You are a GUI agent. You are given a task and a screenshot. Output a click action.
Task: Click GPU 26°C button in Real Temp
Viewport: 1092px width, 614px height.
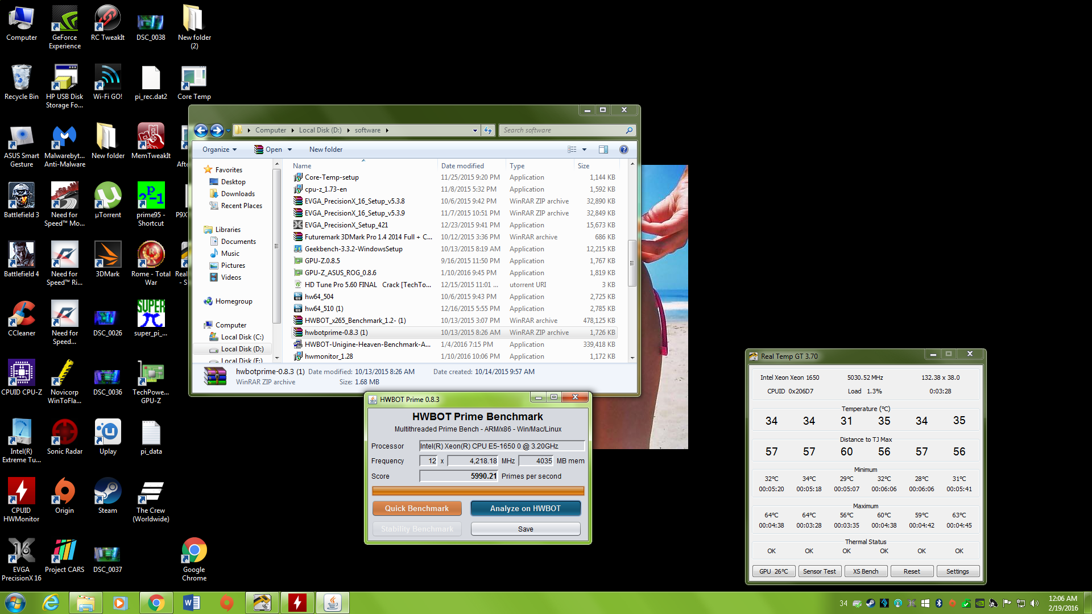click(773, 571)
